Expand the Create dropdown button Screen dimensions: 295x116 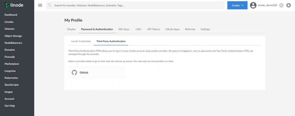pyautogui.click(x=237, y=5)
